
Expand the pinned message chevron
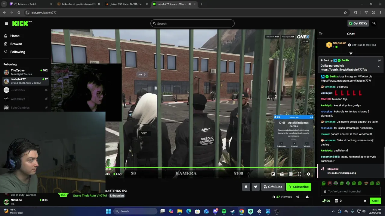click(379, 67)
